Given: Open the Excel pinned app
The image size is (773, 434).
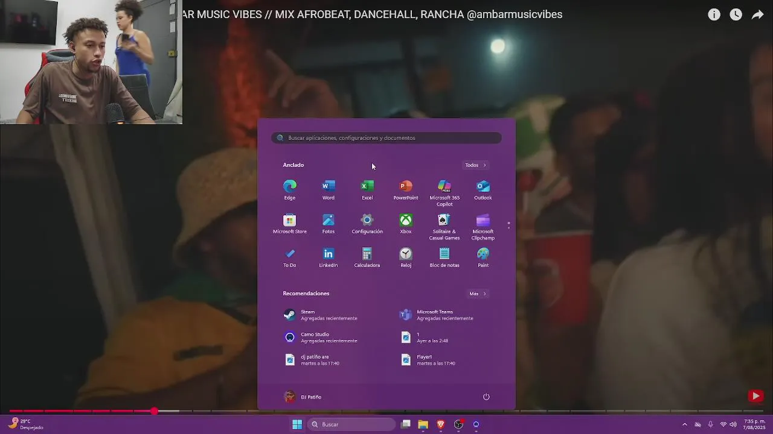Looking at the screenshot, I should (x=367, y=190).
